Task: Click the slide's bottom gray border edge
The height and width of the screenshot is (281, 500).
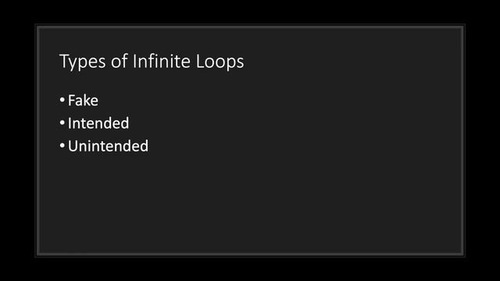Action: (250, 254)
